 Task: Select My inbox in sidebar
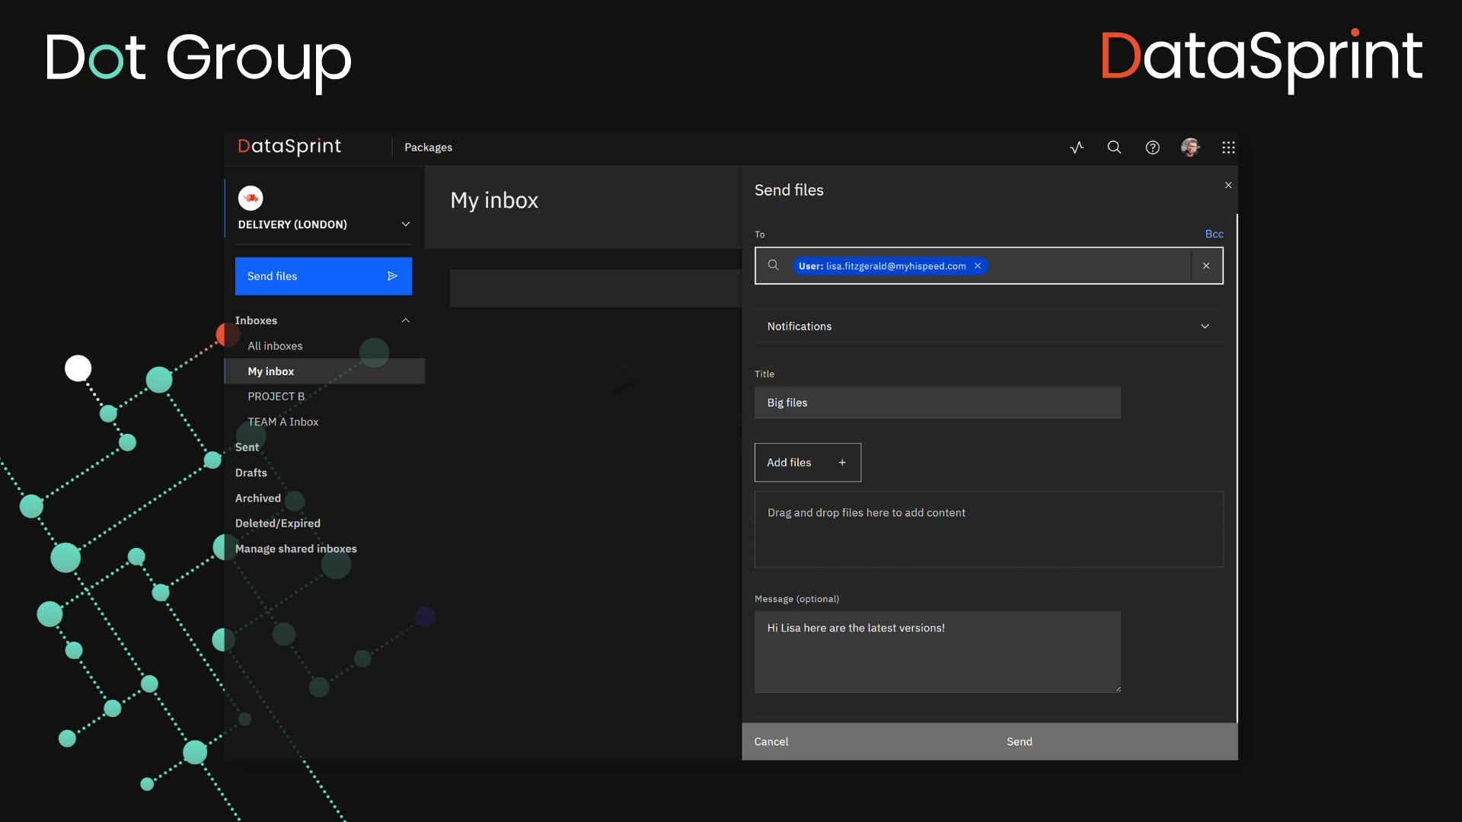pos(324,371)
